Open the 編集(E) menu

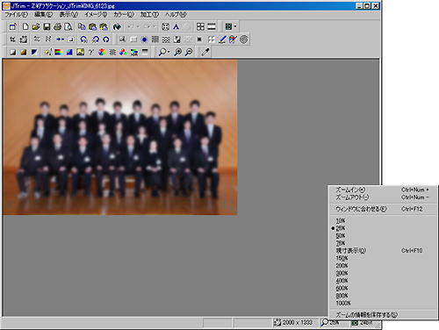pos(44,14)
